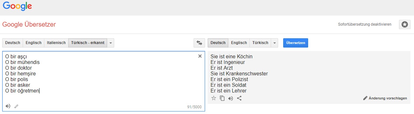This screenshot has width=414, height=114.
Task: Open handwriting input pencil icon
Action: [16, 107]
